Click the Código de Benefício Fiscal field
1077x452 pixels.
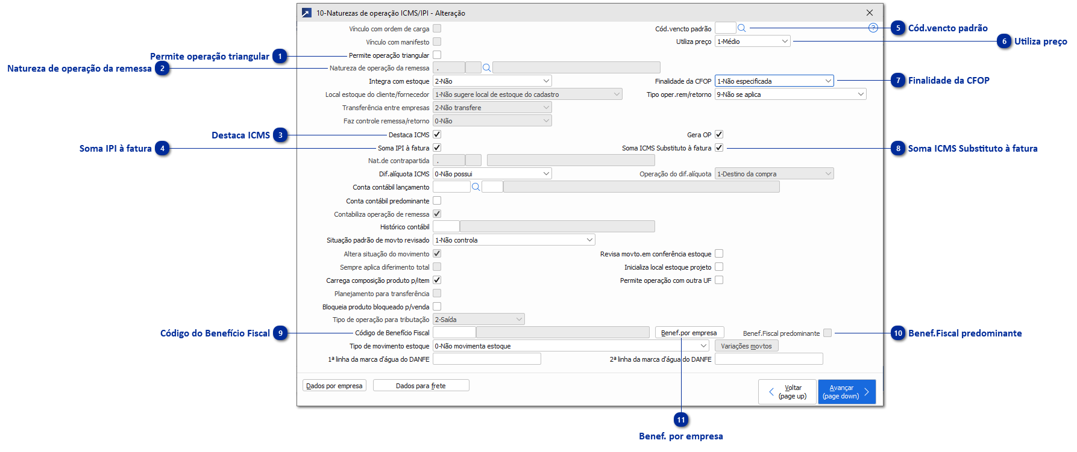pos(454,333)
